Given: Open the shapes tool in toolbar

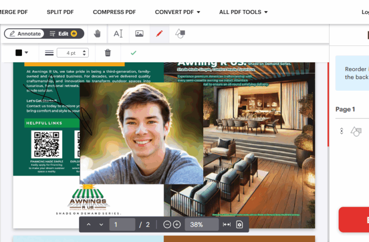Looking at the screenshot, I should pyautogui.click(x=180, y=34).
